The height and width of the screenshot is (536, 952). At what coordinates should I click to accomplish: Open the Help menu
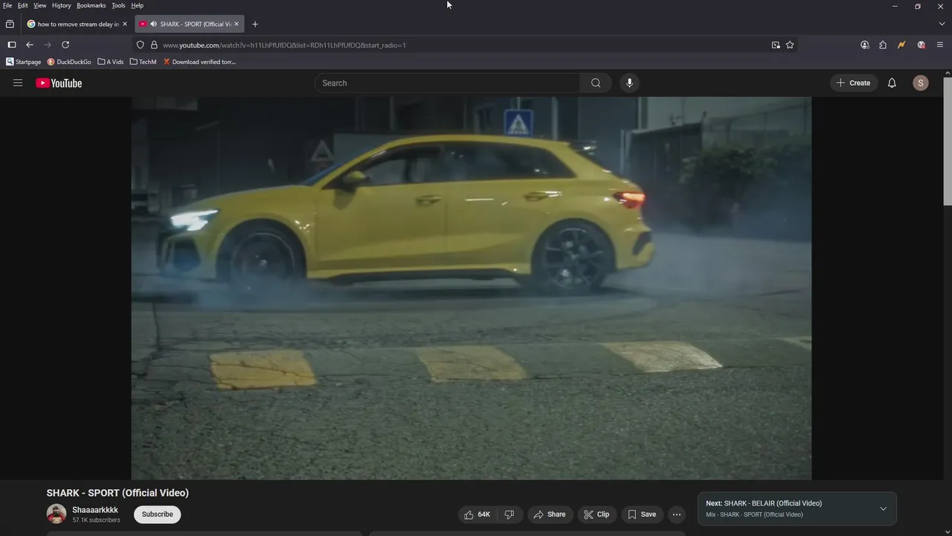pyautogui.click(x=138, y=5)
